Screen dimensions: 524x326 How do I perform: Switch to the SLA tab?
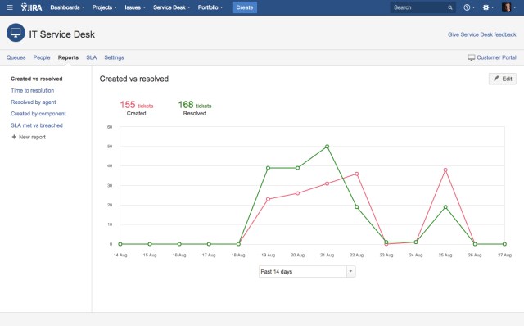click(91, 57)
